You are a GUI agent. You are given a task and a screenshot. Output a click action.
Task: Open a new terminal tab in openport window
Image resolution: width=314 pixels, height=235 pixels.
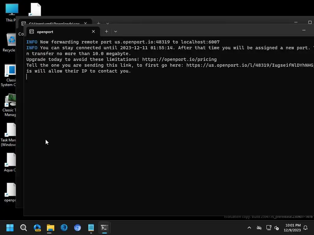106,32
